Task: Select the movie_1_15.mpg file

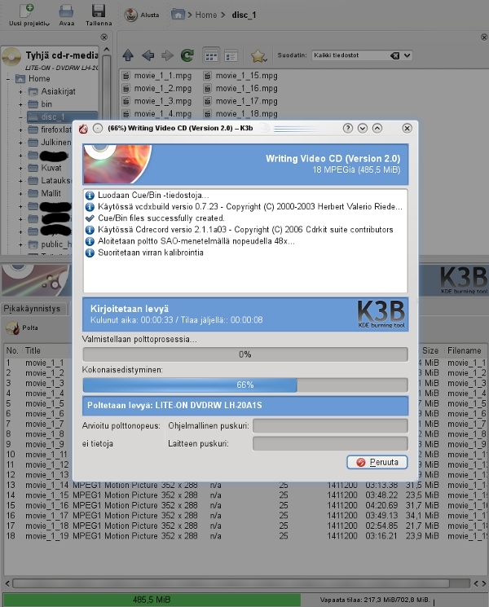Action: (240, 76)
